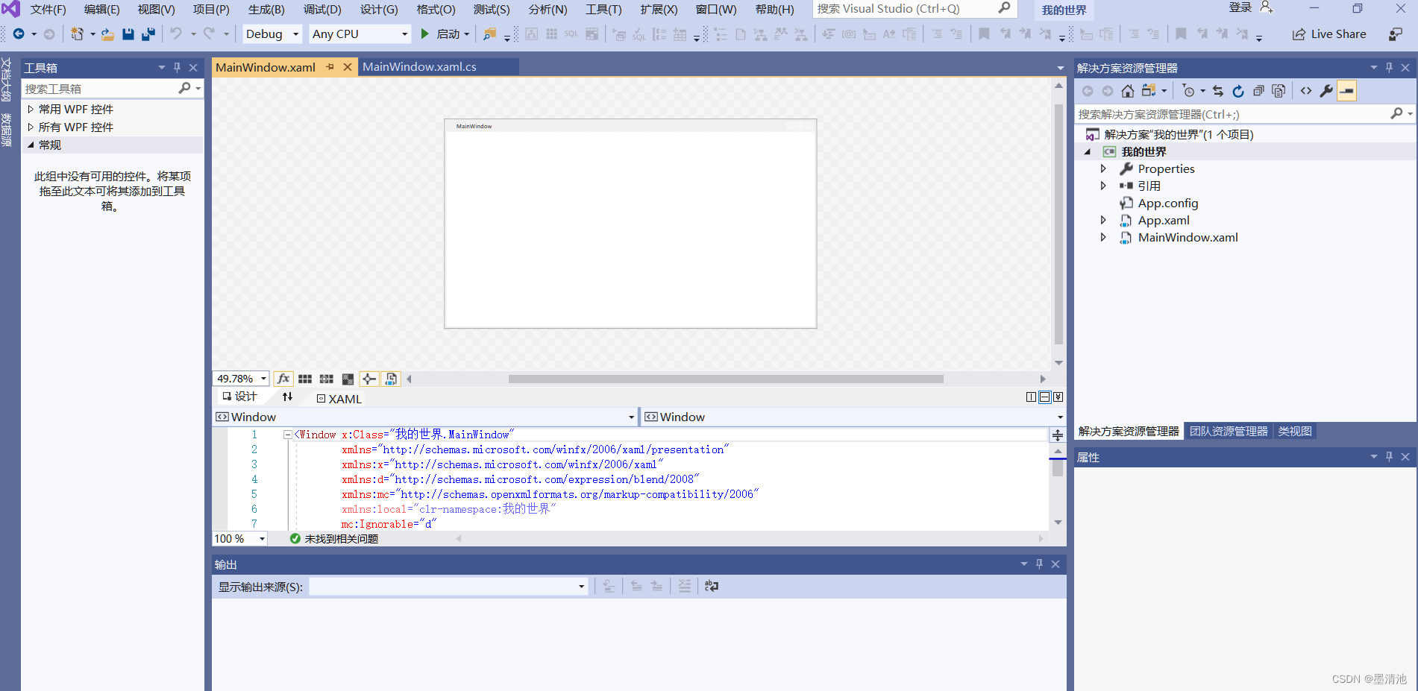1418x691 pixels.
Task: Click the show all files icon
Action: pos(1279,91)
